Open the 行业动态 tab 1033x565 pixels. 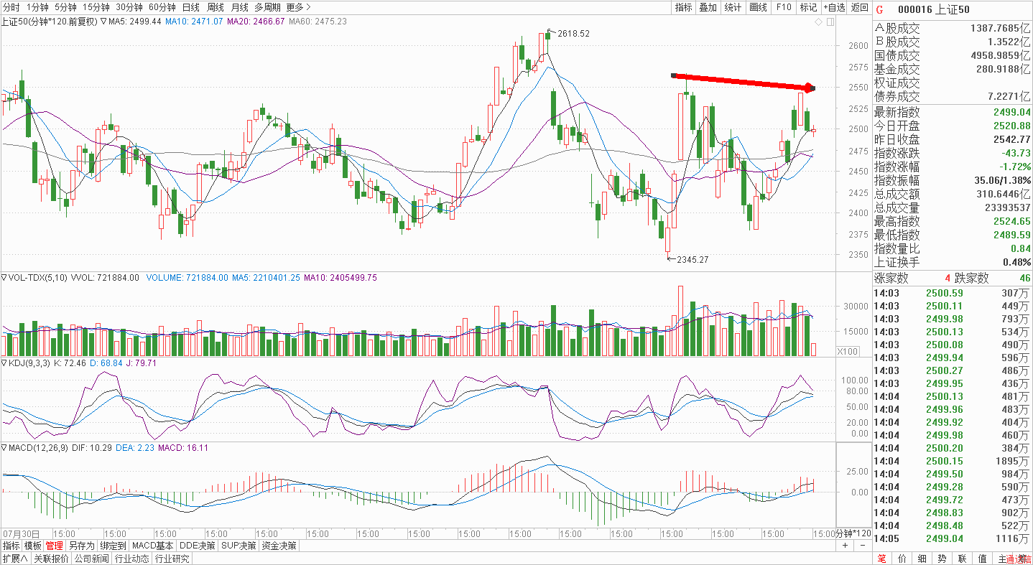(132, 559)
